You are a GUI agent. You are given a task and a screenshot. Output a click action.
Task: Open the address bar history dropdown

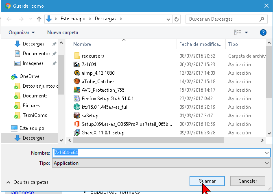[168, 19]
